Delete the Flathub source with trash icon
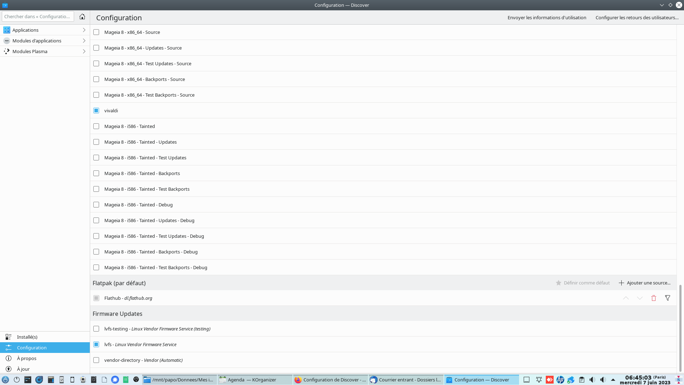The image size is (684, 385). click(654, 298)
